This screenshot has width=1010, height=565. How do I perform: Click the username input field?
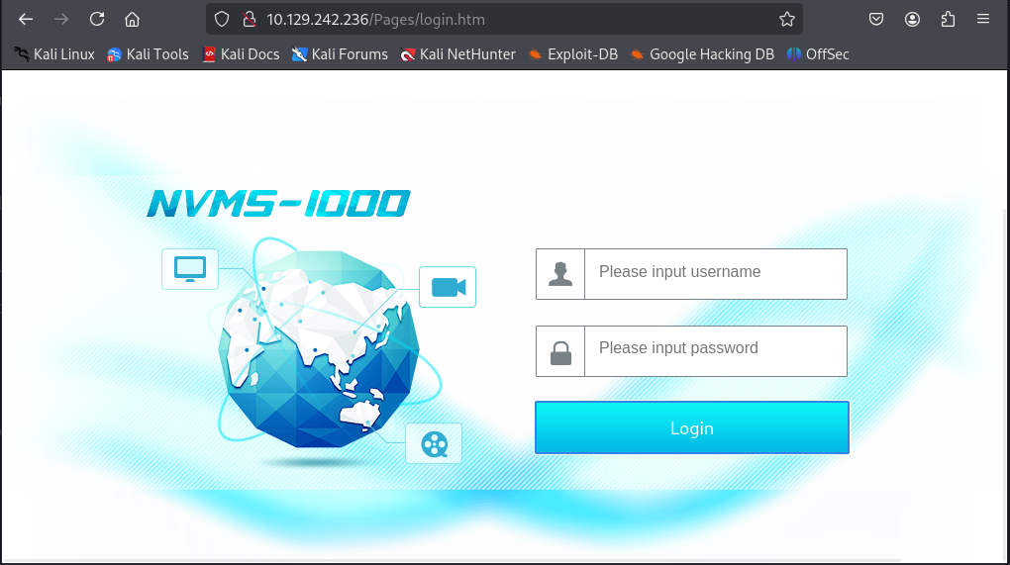click(x=716, y=273)
